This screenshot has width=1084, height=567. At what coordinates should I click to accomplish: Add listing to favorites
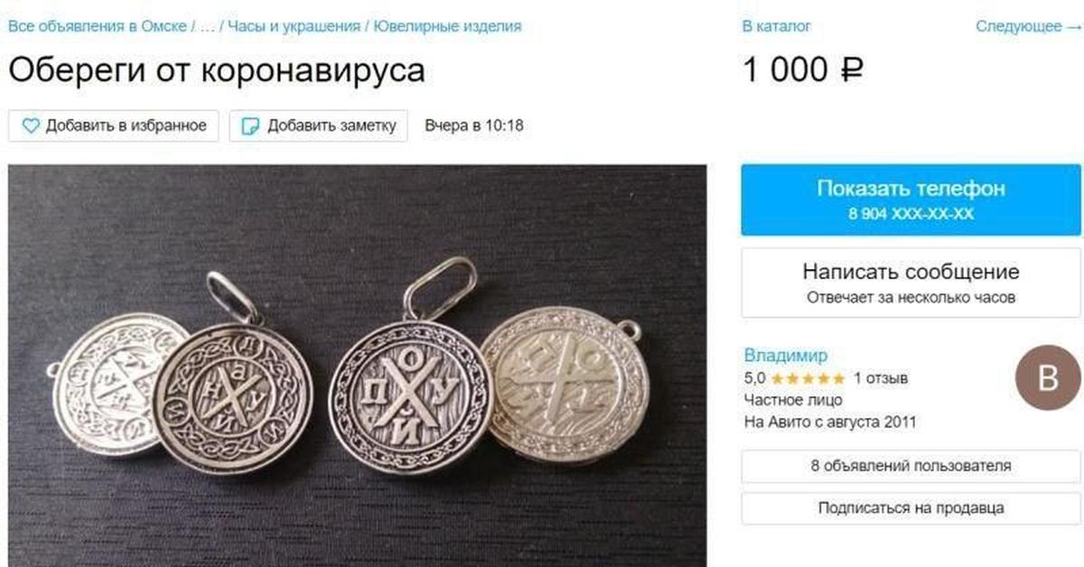114,126
